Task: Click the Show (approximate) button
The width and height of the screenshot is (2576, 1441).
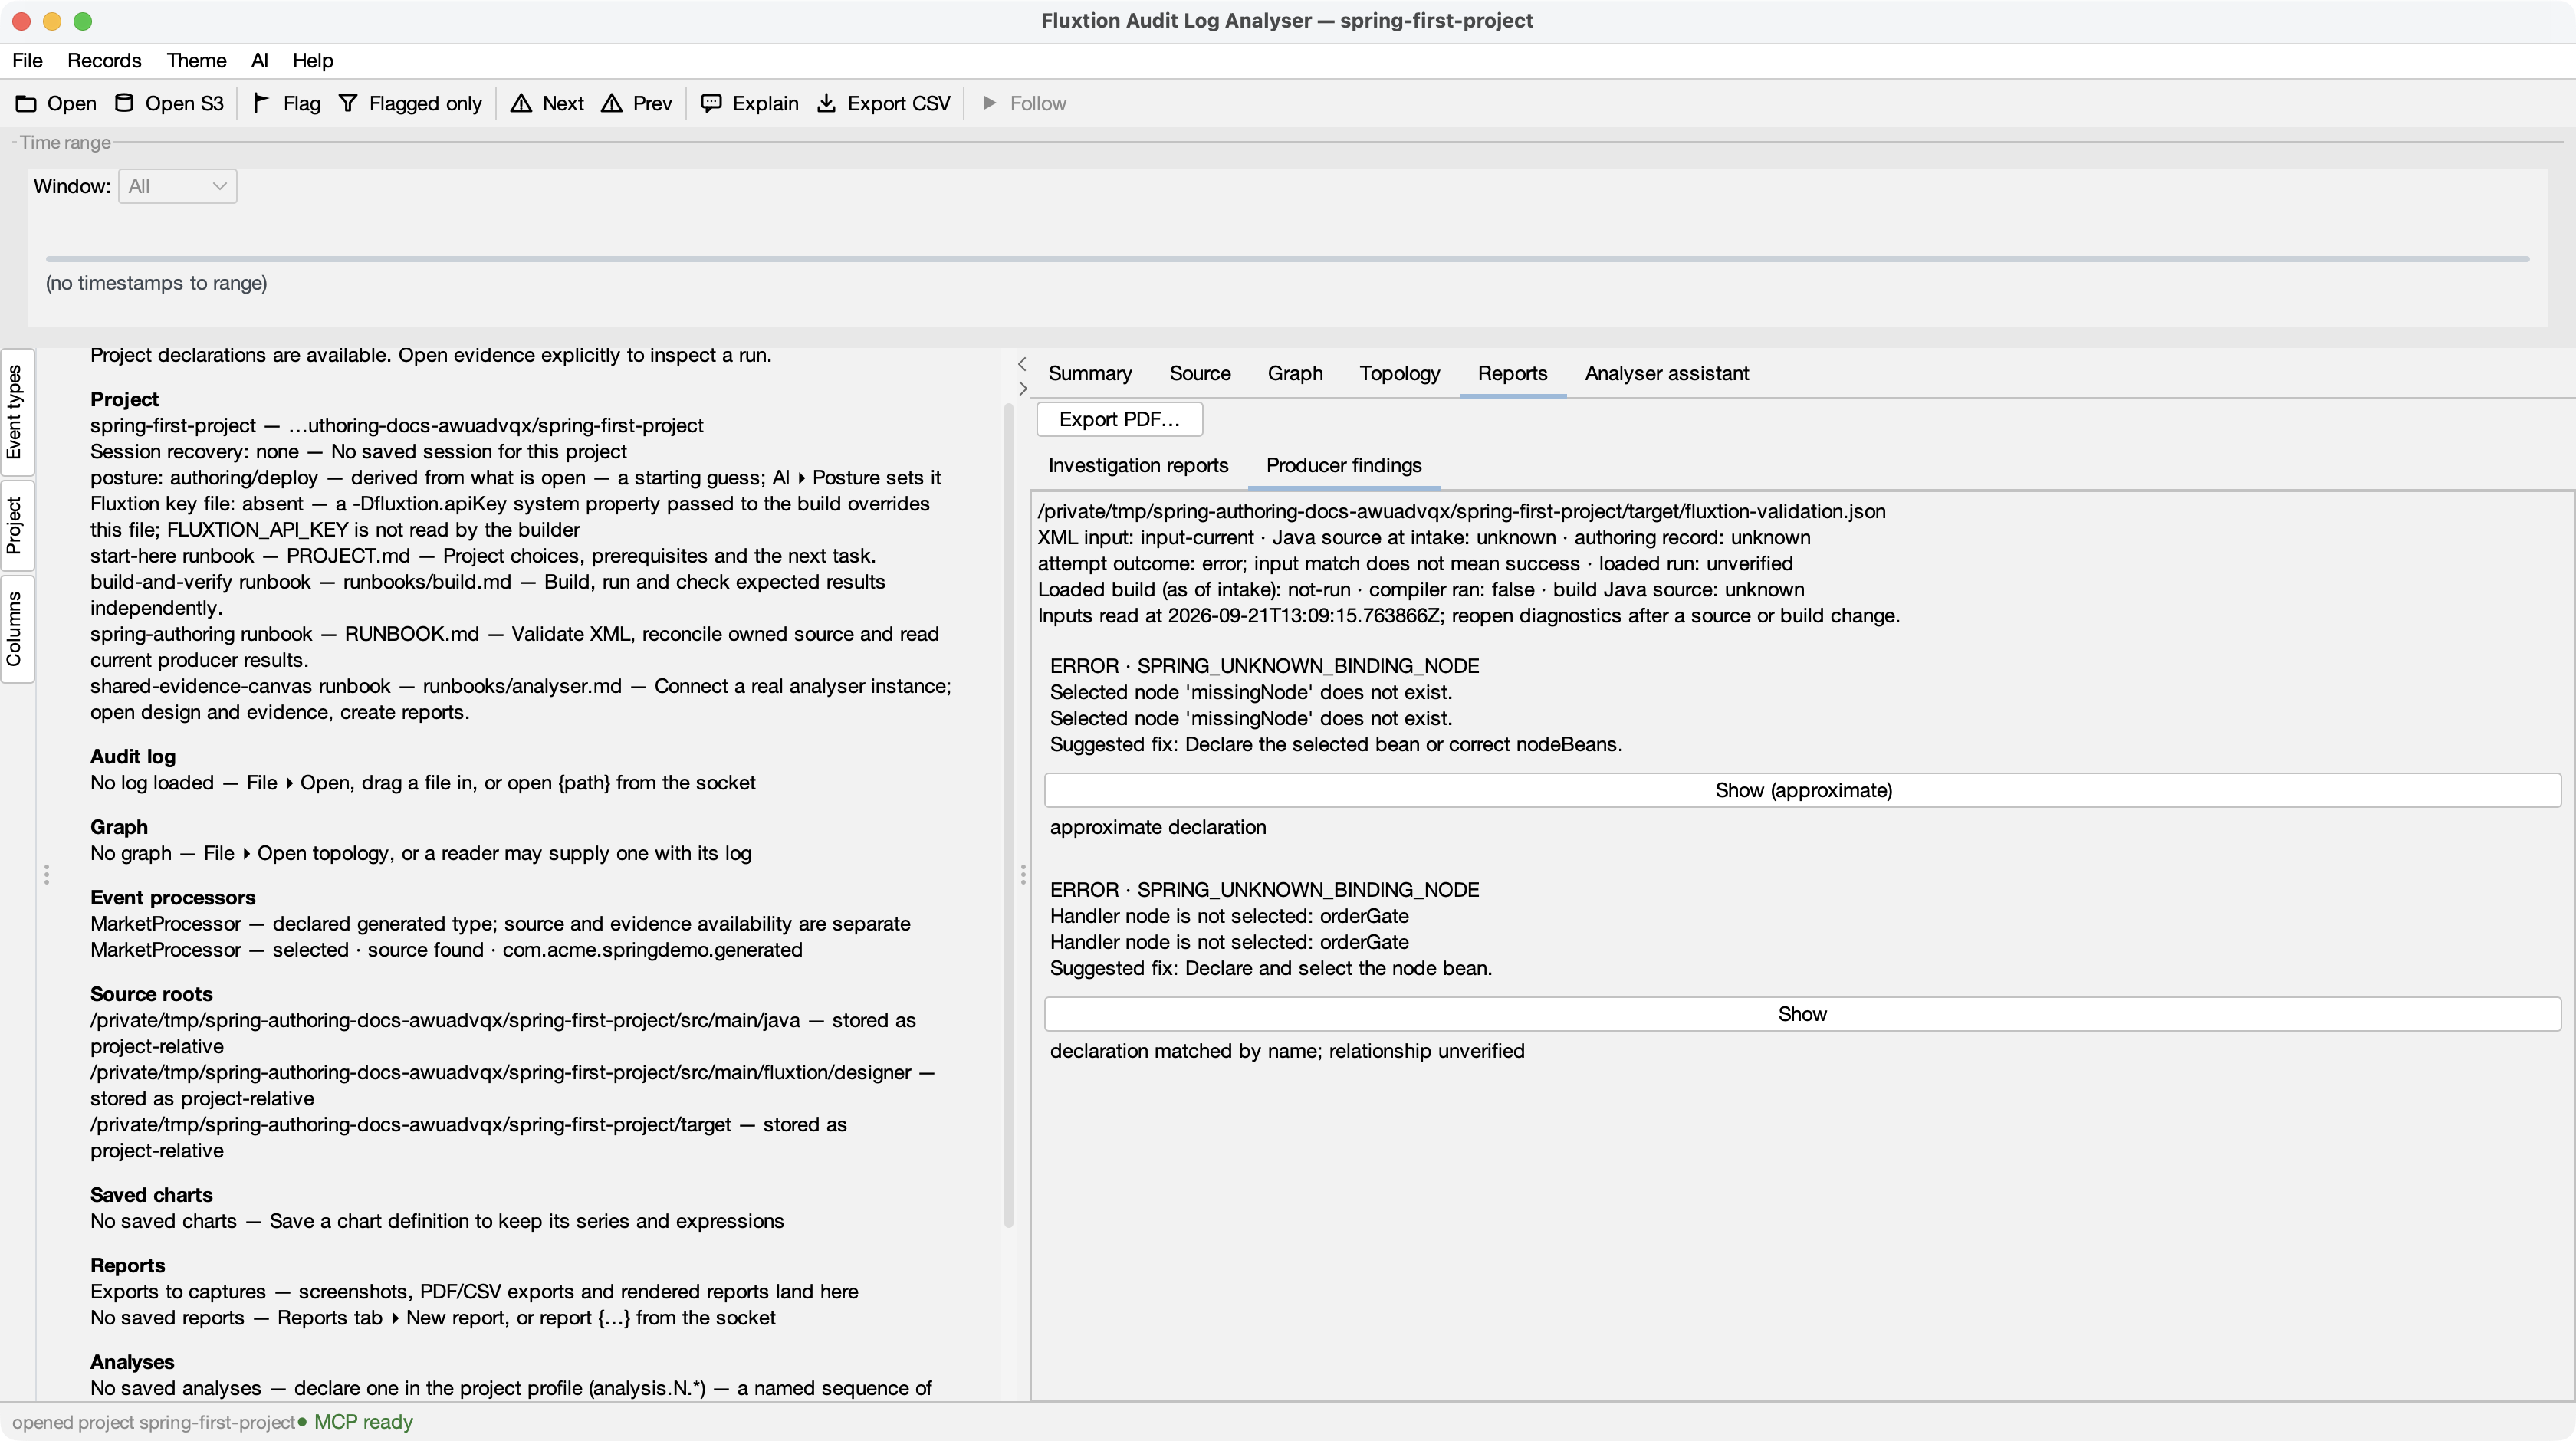Action: point(1802,790)
